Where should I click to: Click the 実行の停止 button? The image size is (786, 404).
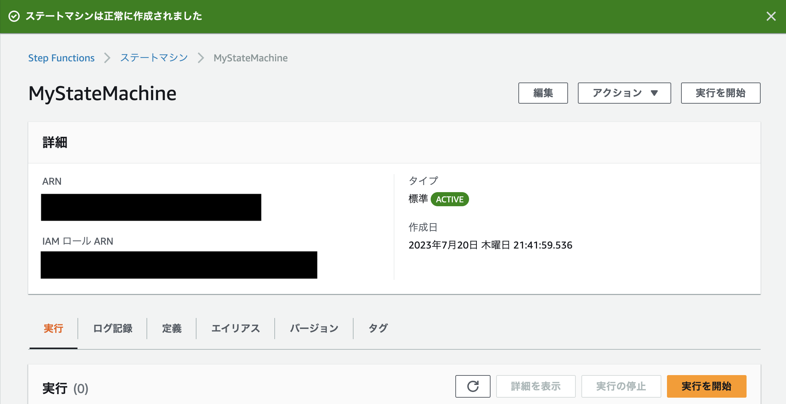pos(621,386)
